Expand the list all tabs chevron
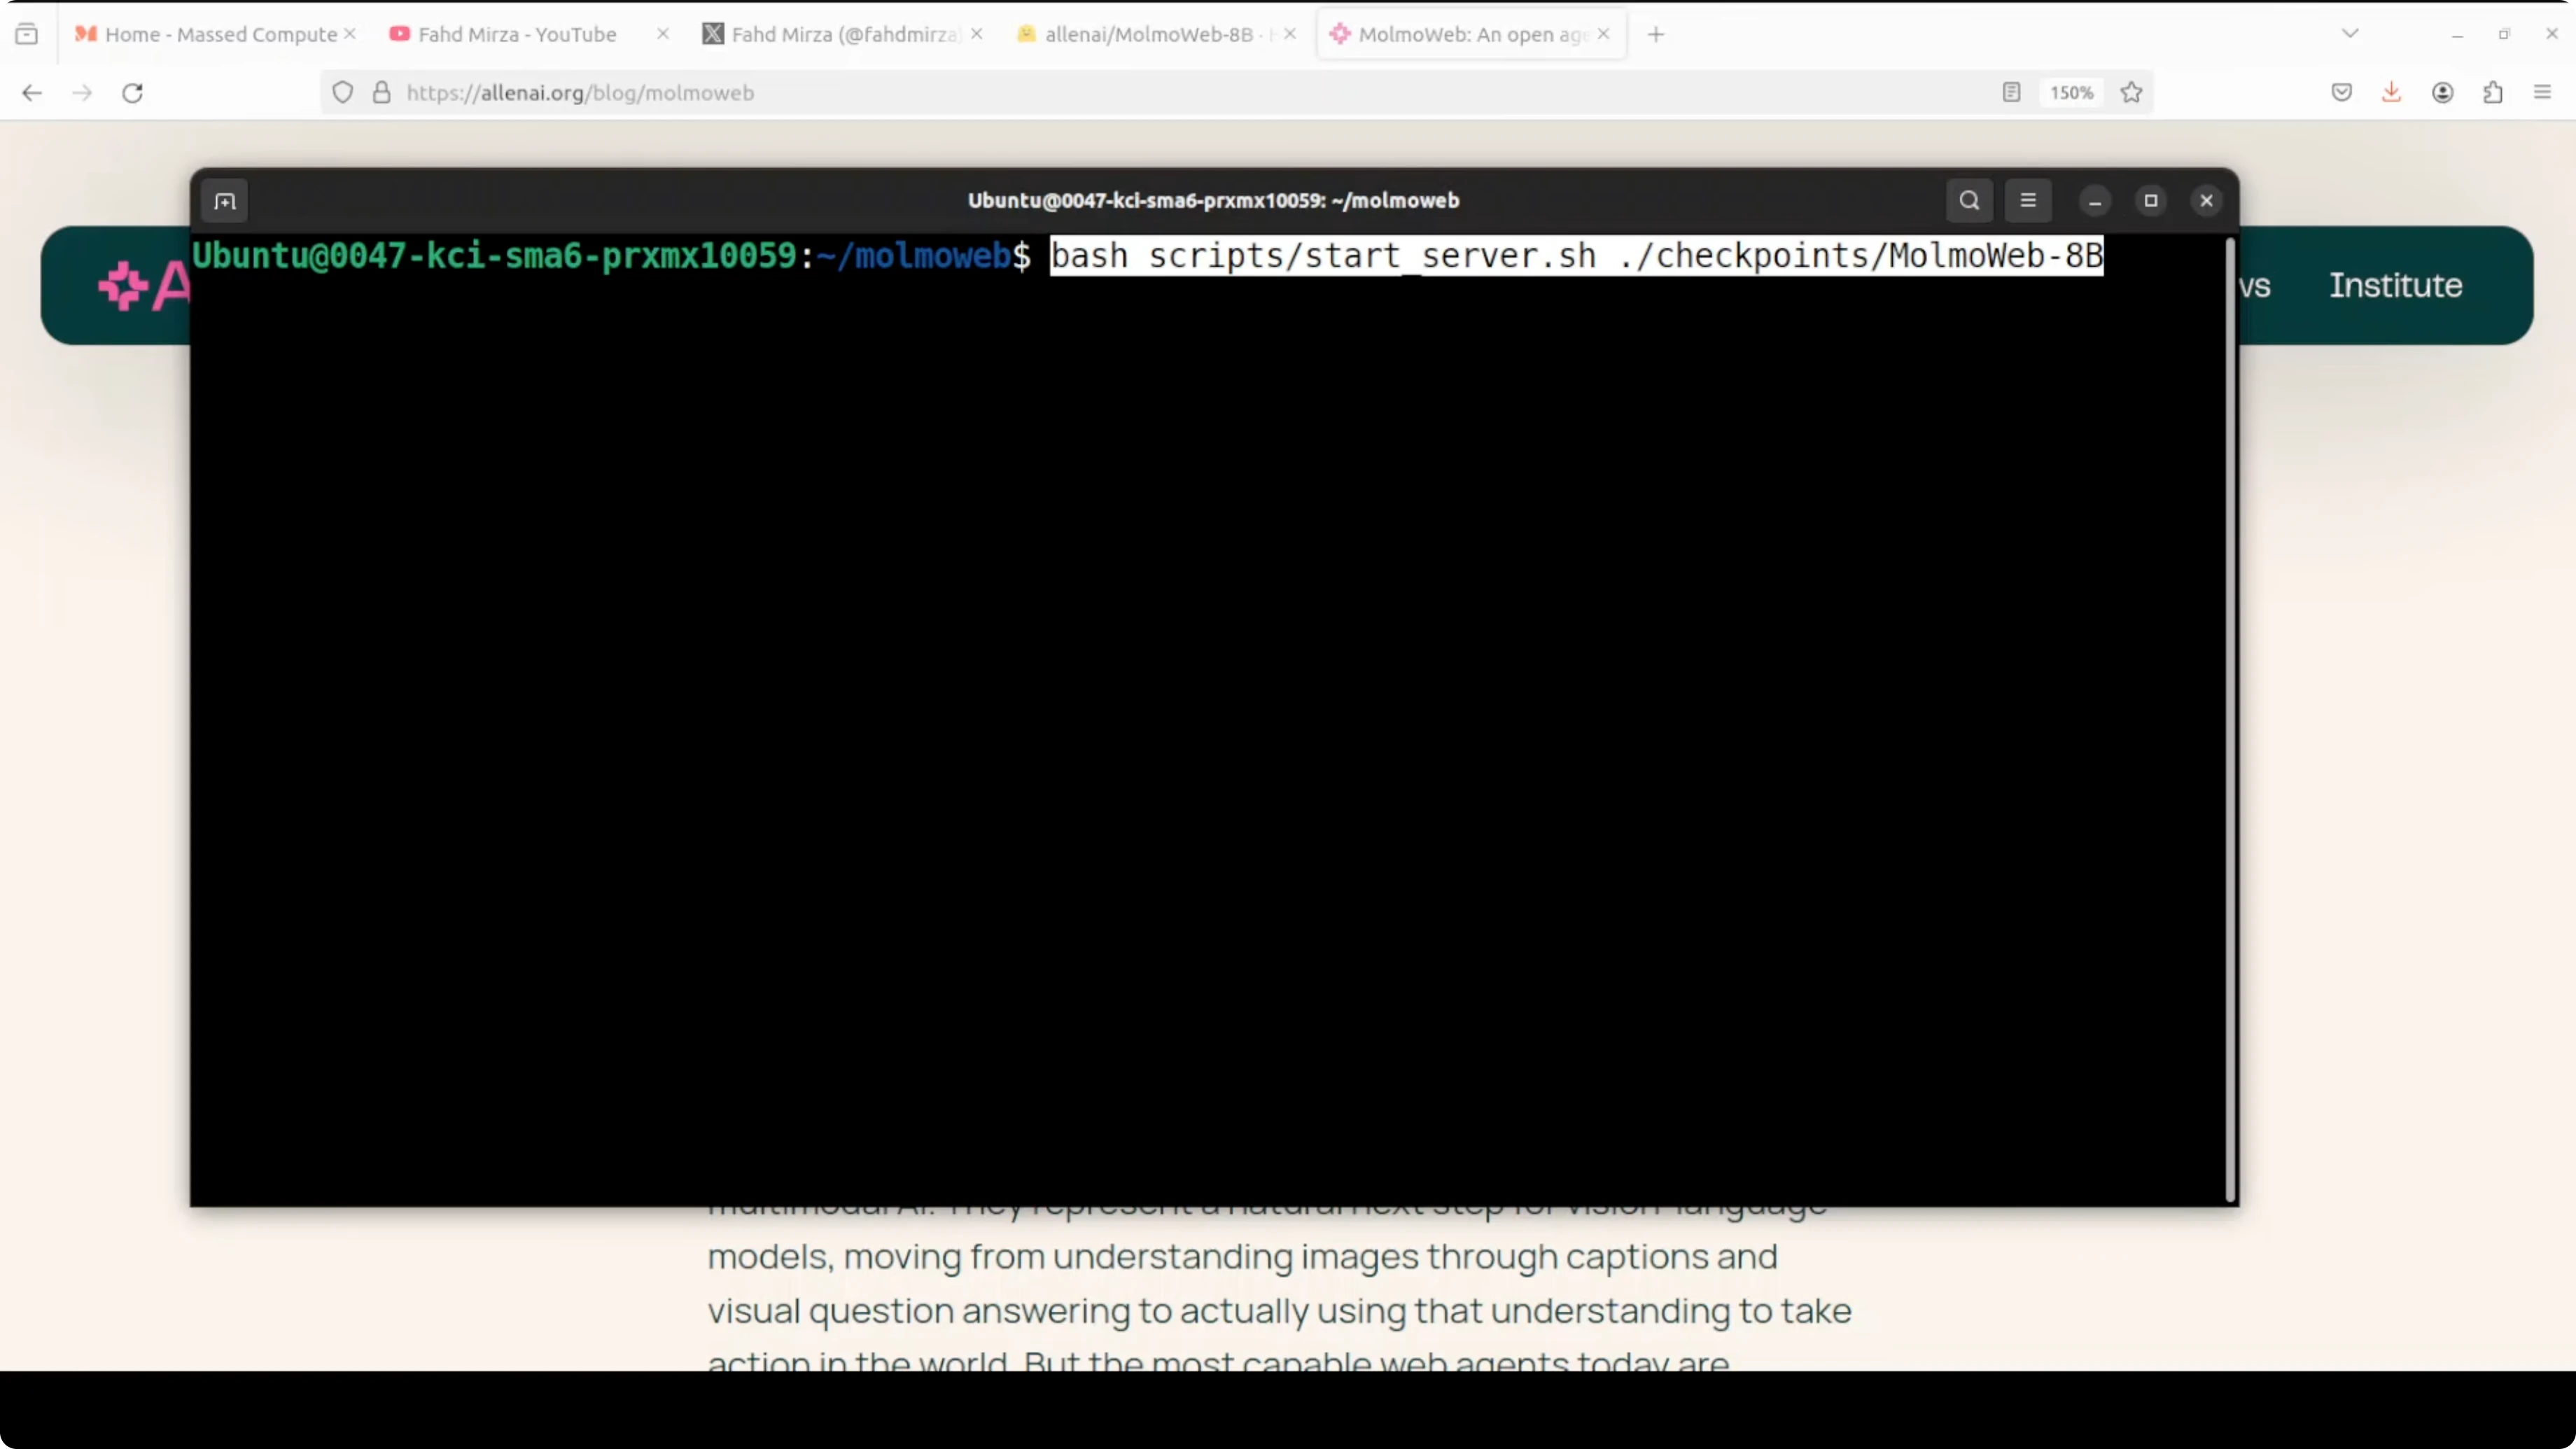This screenshot has width=2576, height=1449. [x=2350, y=34]
